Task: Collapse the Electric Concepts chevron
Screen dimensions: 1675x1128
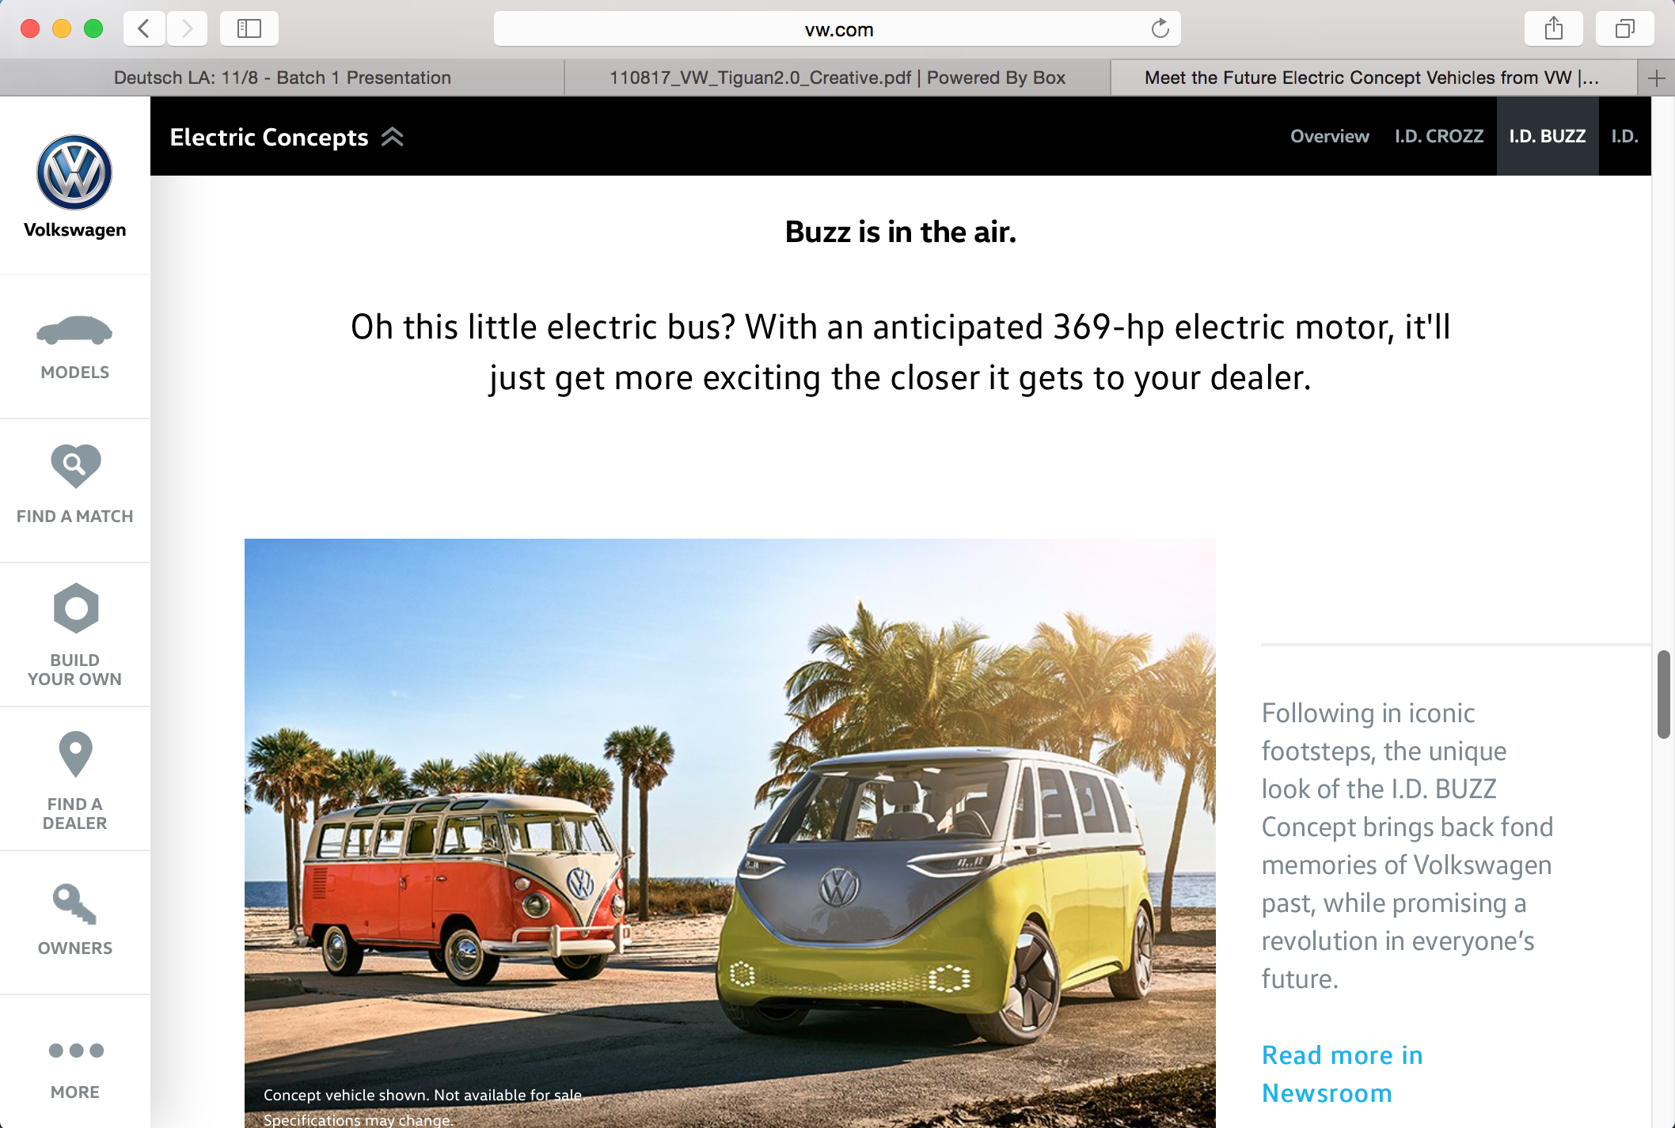Action: (x=393, y=137)
